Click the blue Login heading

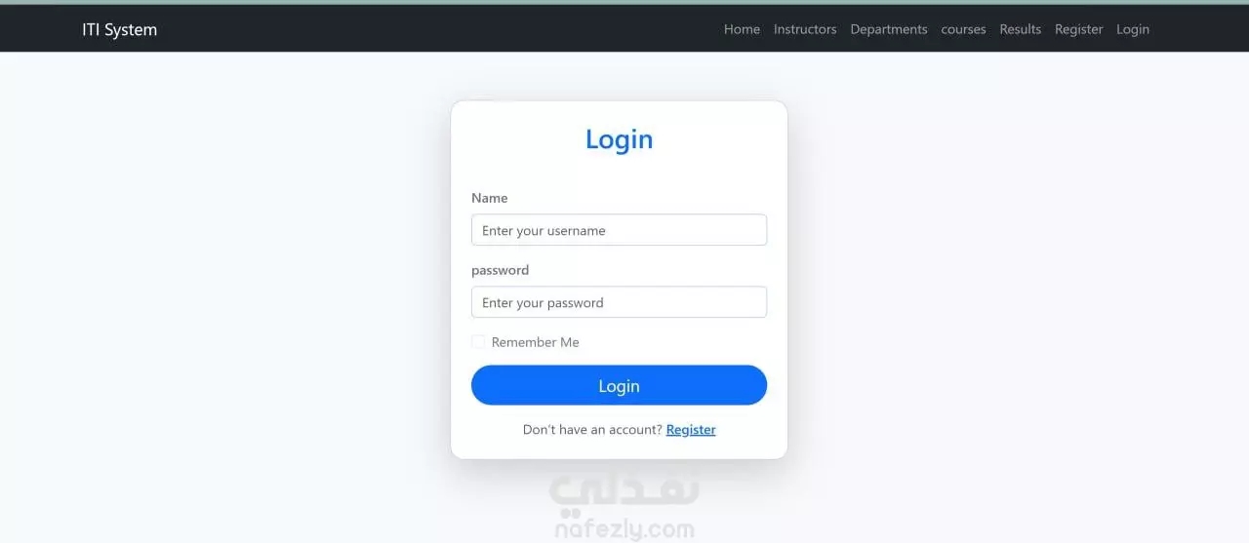tap(619, 139)
